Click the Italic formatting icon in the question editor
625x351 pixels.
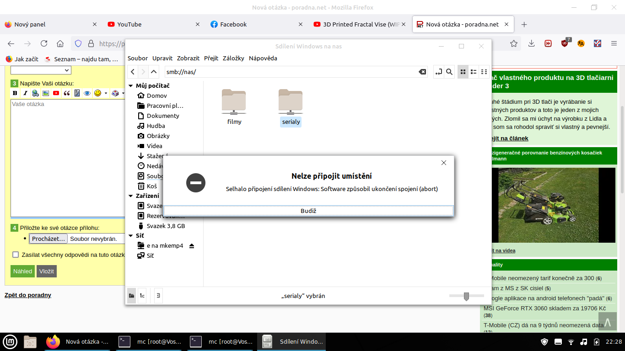coord(25,93)
